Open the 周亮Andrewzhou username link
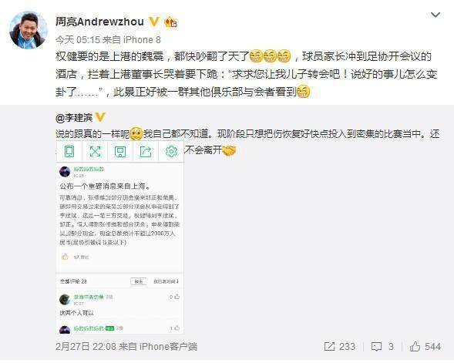454x363 pixels. (99, 22)
